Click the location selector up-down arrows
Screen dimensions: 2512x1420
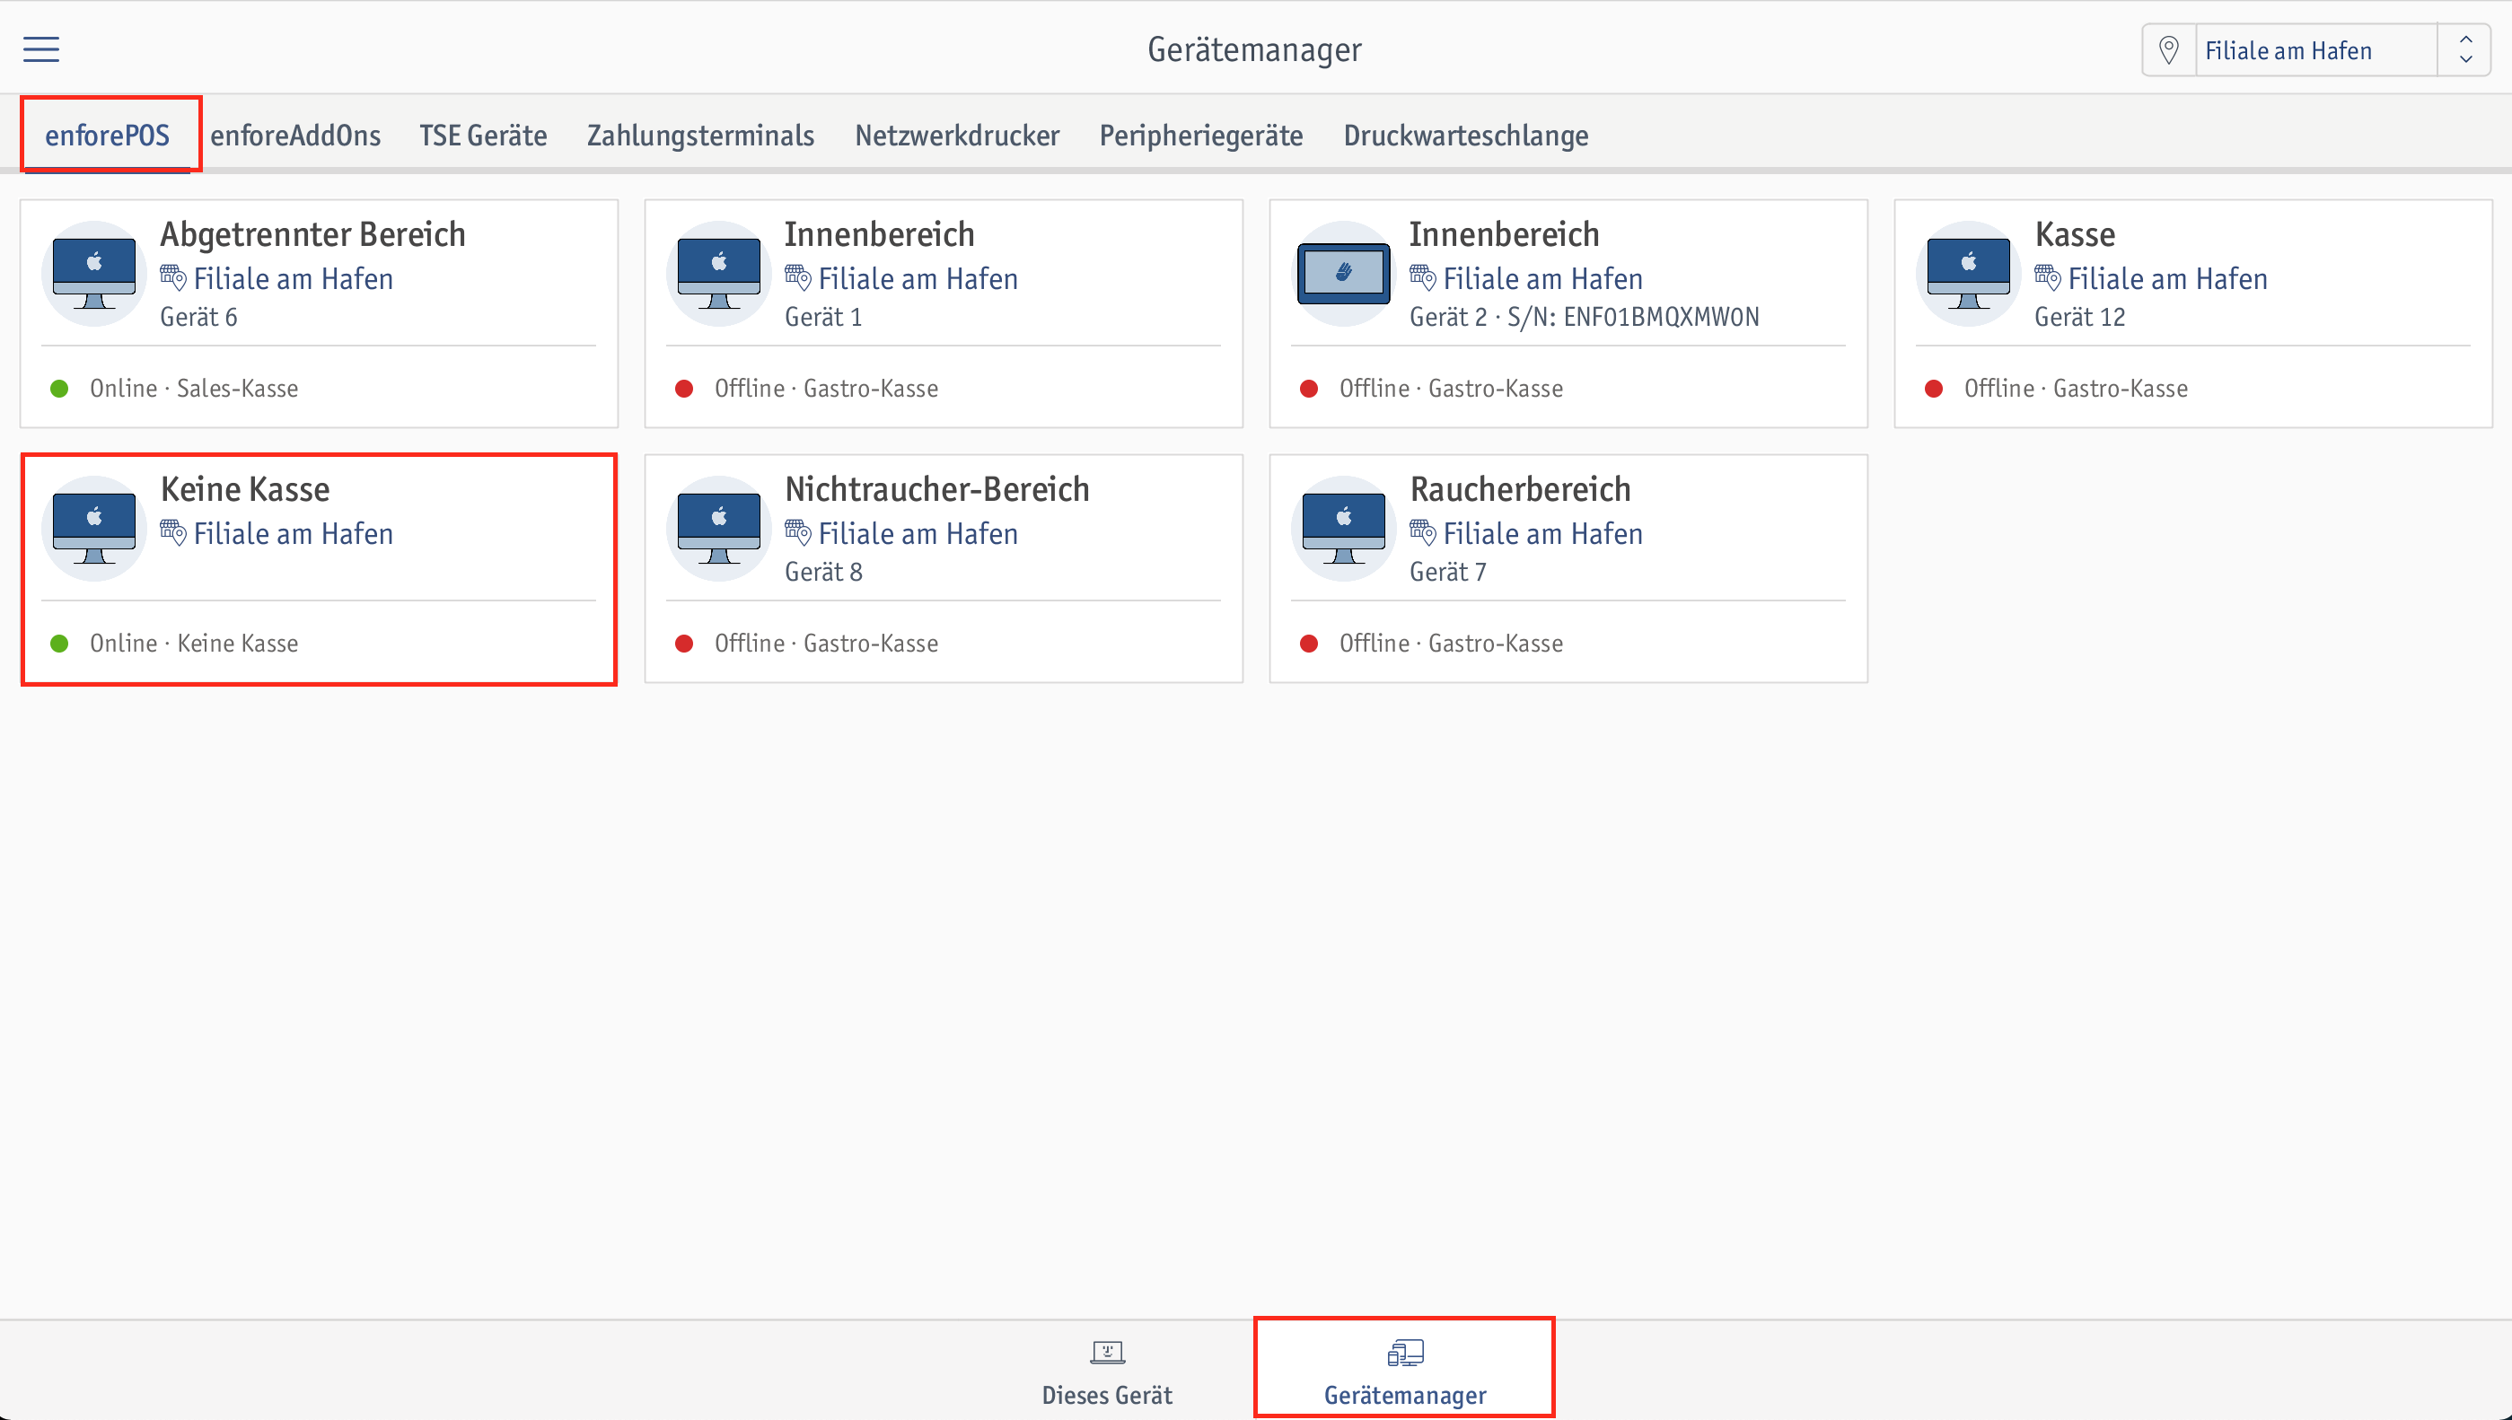(2465, 49)
